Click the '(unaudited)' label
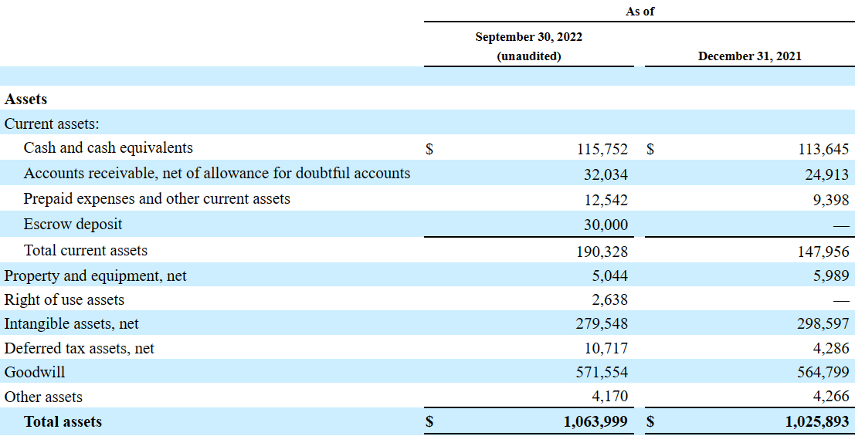 (528, 56)
